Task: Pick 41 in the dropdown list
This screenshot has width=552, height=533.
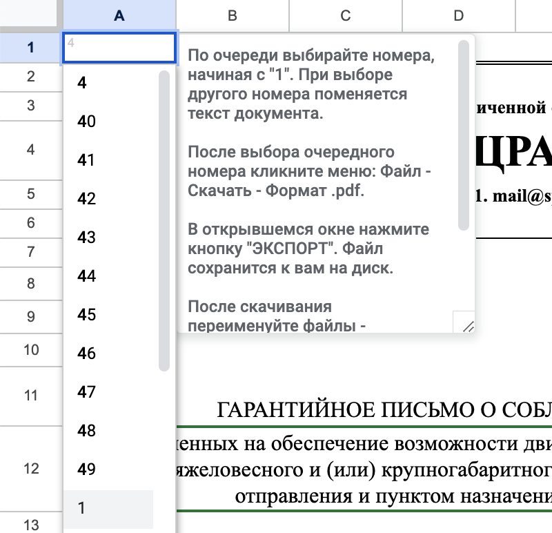Action: pos(108,160)
